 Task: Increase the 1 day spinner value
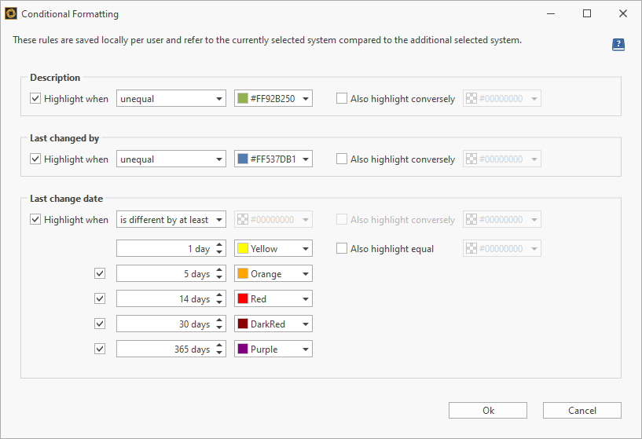coord(219,245)
